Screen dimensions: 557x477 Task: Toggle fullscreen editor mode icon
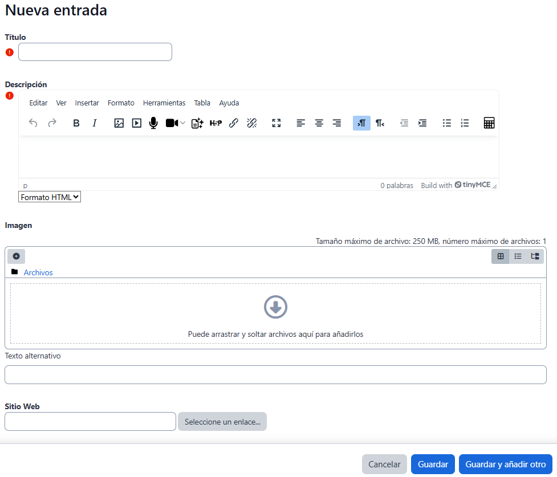tap(277, 123)
